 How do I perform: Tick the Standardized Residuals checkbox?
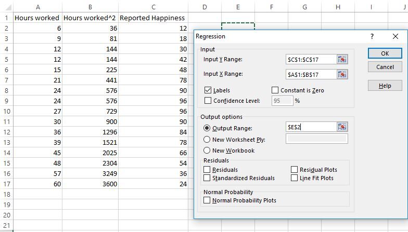tap(207, 178)
